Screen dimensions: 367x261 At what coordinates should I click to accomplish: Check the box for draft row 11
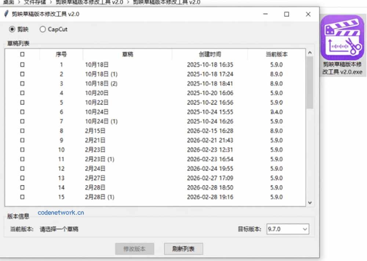click(x=22, y=159)
